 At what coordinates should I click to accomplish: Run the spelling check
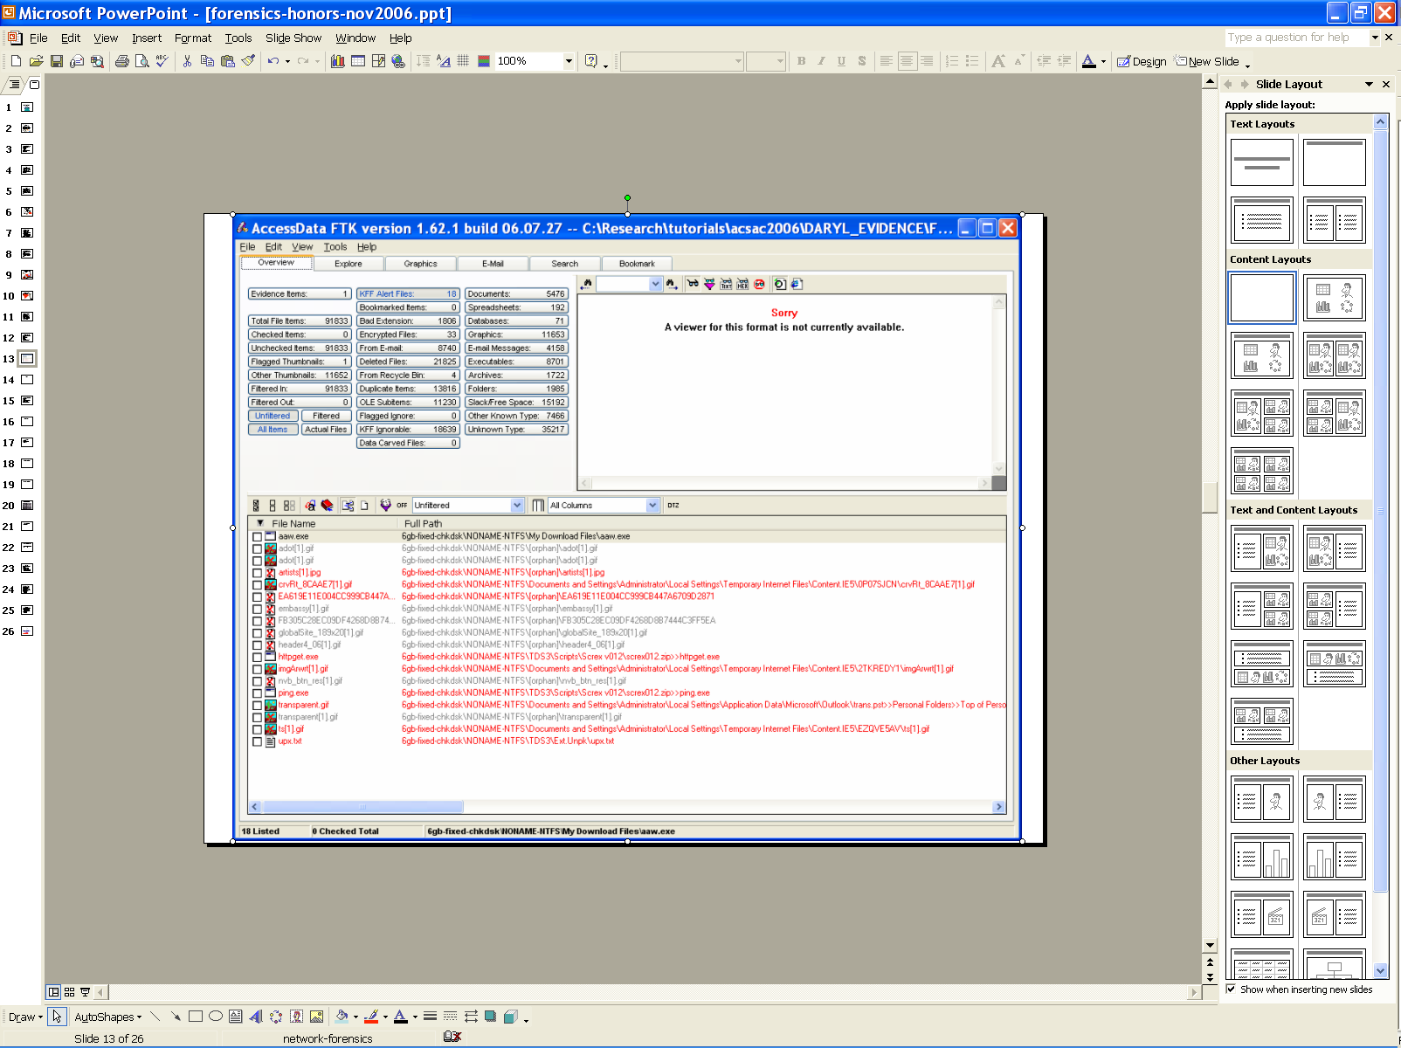(x=162, y=61)
